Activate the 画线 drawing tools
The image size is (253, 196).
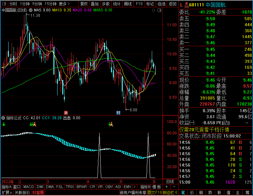click(x=128, y=4)
